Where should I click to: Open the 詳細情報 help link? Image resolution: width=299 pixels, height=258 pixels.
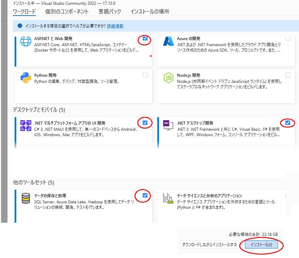click(115, 26)
